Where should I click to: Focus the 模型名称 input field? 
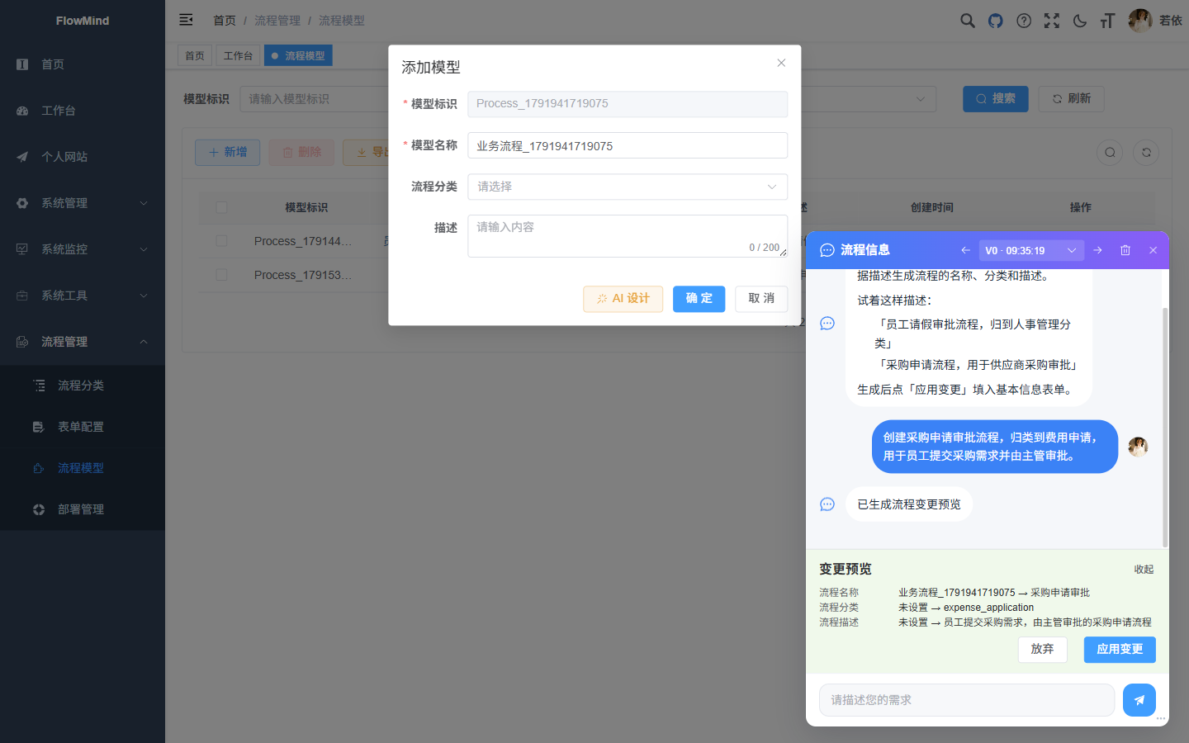tap(628, 145)
